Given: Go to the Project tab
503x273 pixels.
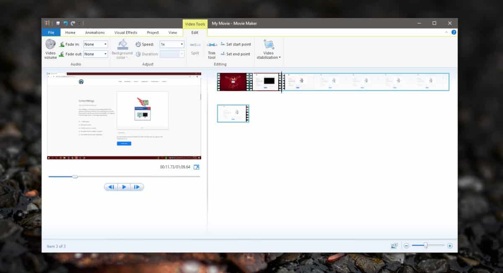Looking at the screenshot, I should coord(153,32).
